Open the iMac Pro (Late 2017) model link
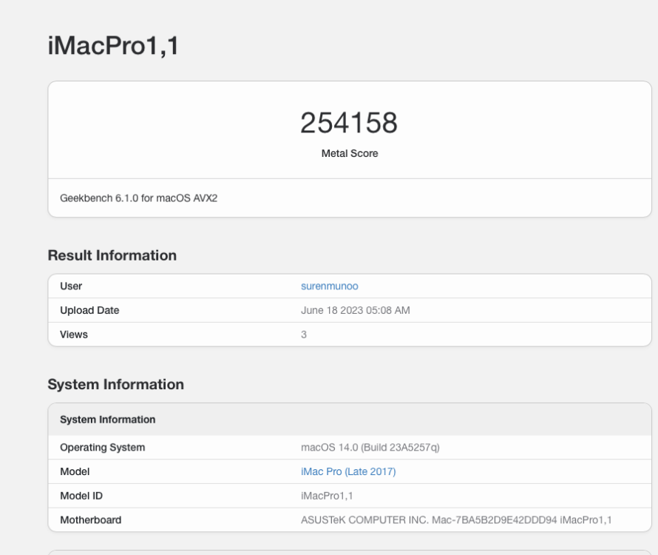This screenshot has width=658, height=555. (x=348, y=471)
